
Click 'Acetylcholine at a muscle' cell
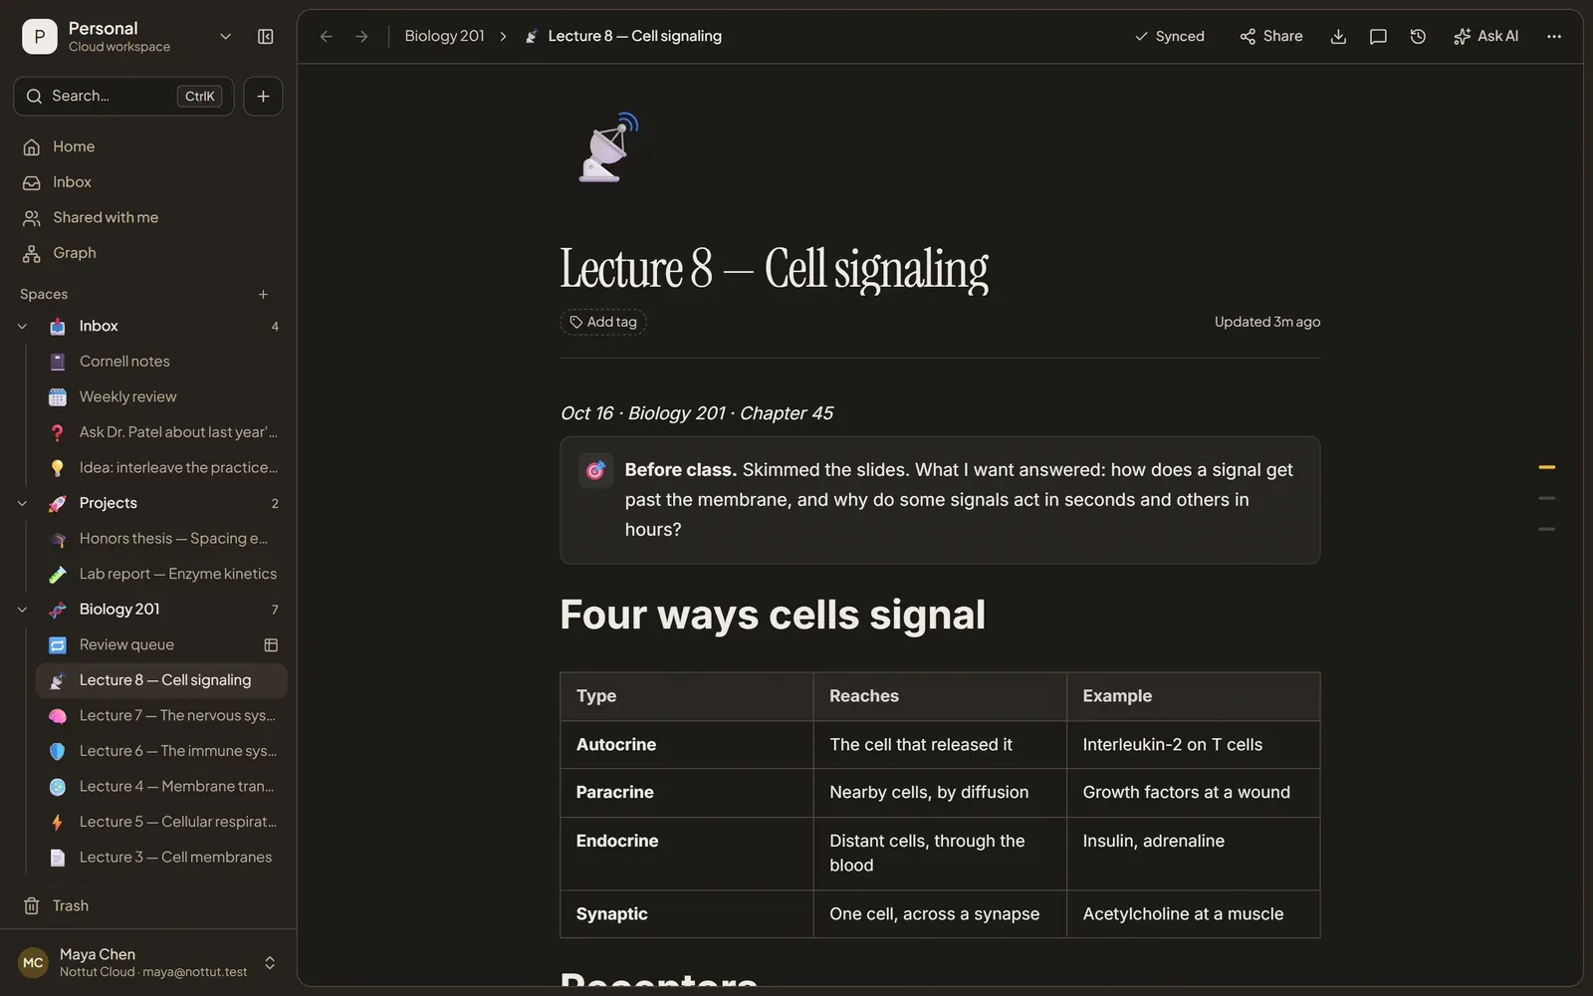tap(1193, 914)
